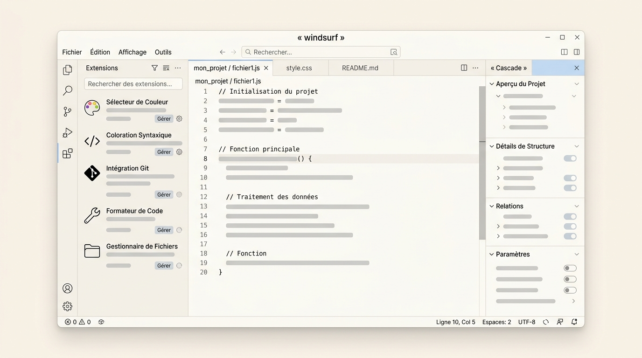Toggle third switch under Relations
Viewport: 642px width, 358px height.
(x=570, y=236)
